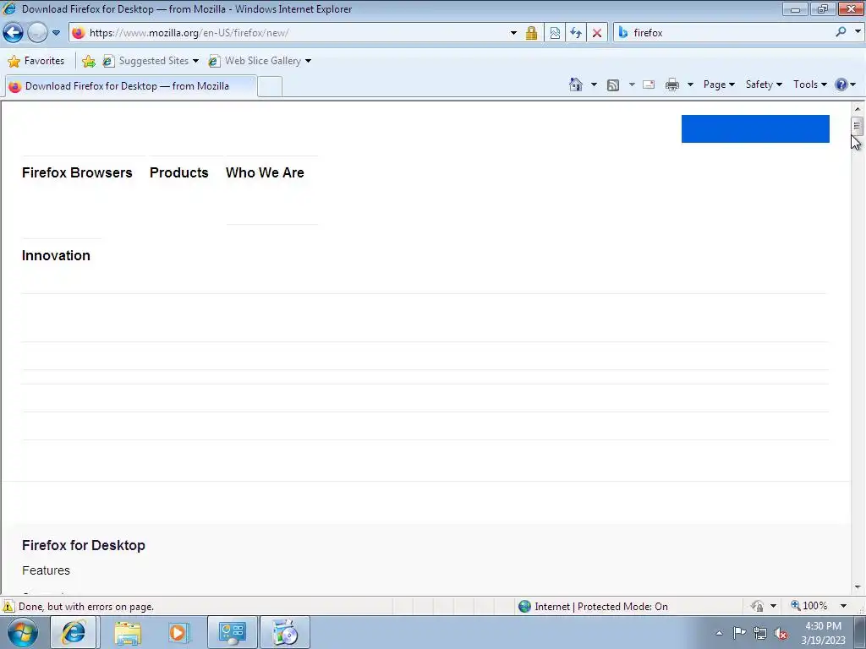Stop loading with the red X icon
Image resolution: width=866 pixels, height=649 pixels.
[x=597, y=33]
